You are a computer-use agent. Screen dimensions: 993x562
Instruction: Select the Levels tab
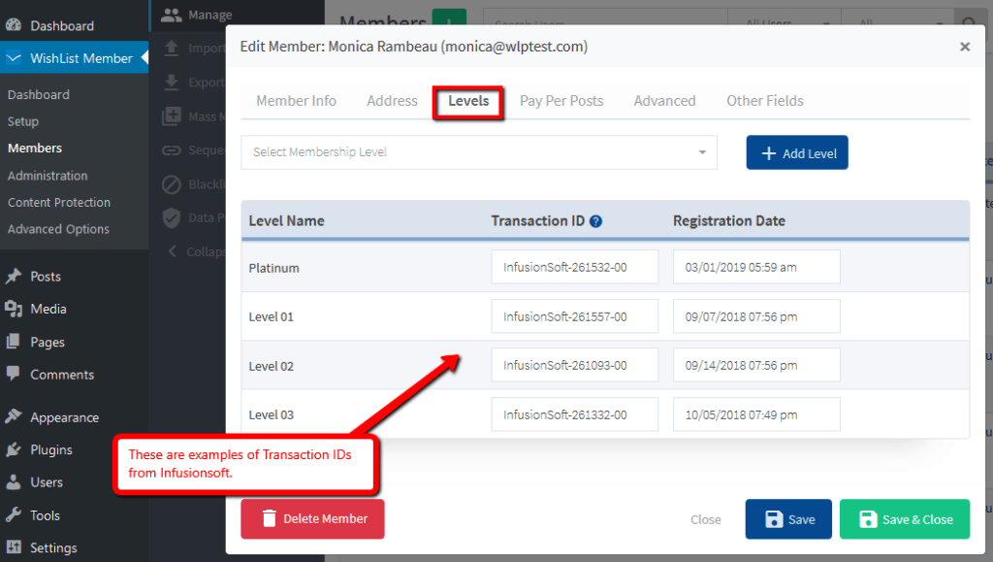pos(468,101)
